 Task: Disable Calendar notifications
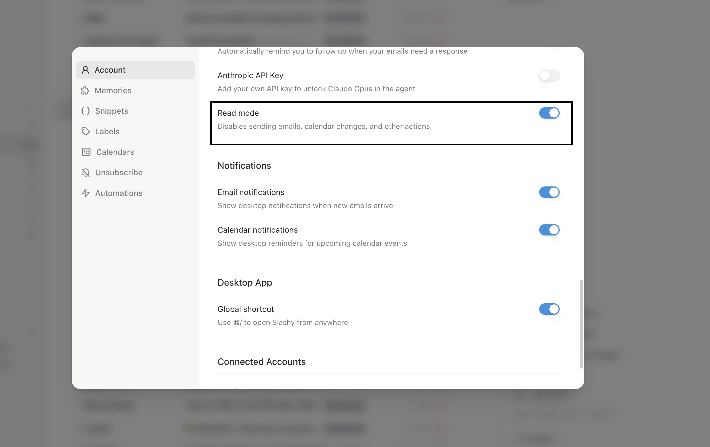coord(549,230)
